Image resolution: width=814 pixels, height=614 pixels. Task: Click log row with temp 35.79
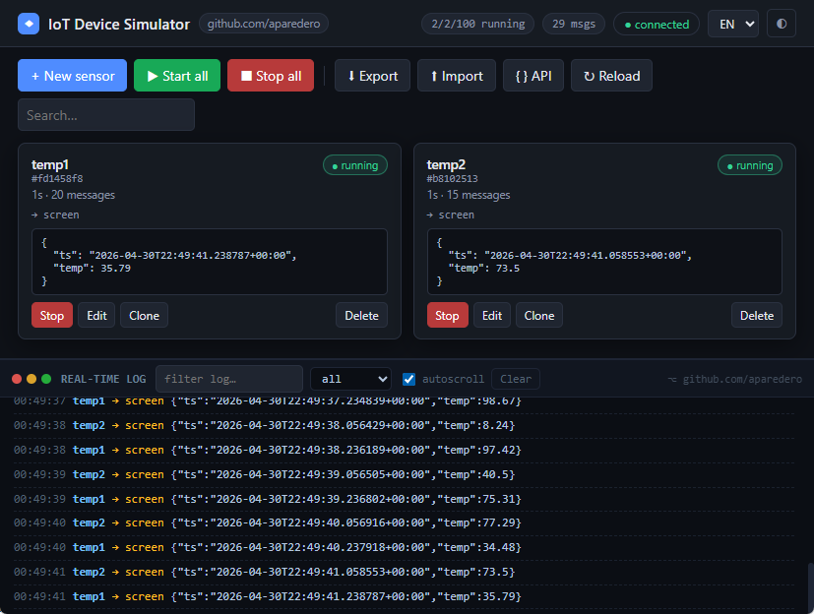click(x=404, y=596)
